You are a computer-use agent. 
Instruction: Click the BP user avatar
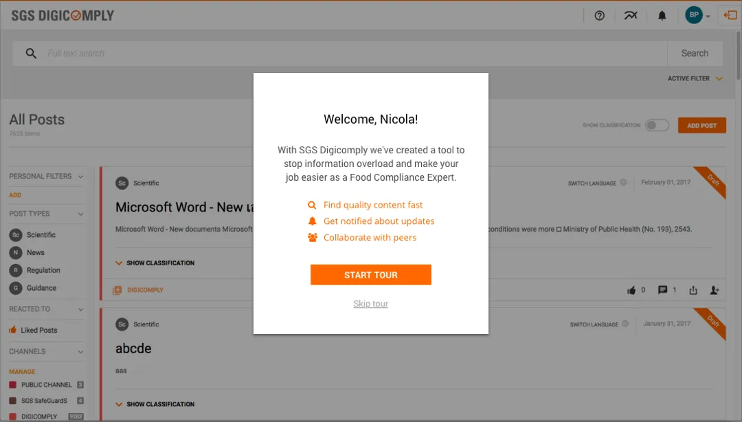point(694,15)
